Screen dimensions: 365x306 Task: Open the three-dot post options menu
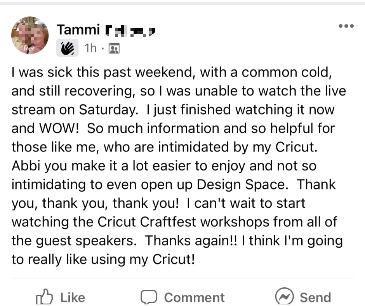pos(346,26)
